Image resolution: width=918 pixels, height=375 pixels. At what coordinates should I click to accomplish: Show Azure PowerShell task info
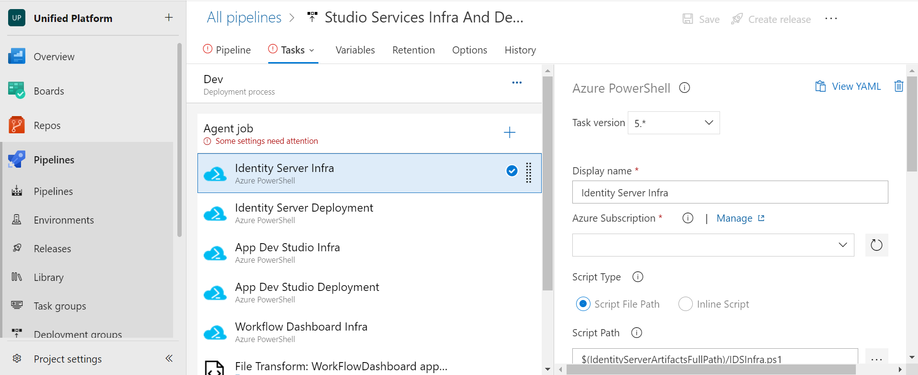685,88
